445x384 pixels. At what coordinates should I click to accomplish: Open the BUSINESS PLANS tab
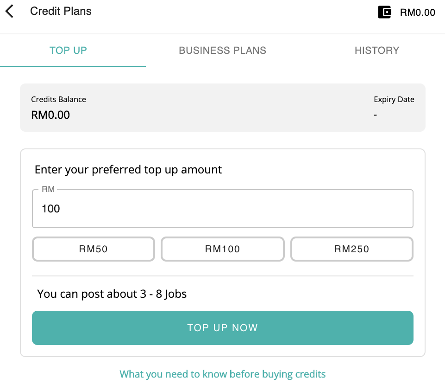coord(222,51)
